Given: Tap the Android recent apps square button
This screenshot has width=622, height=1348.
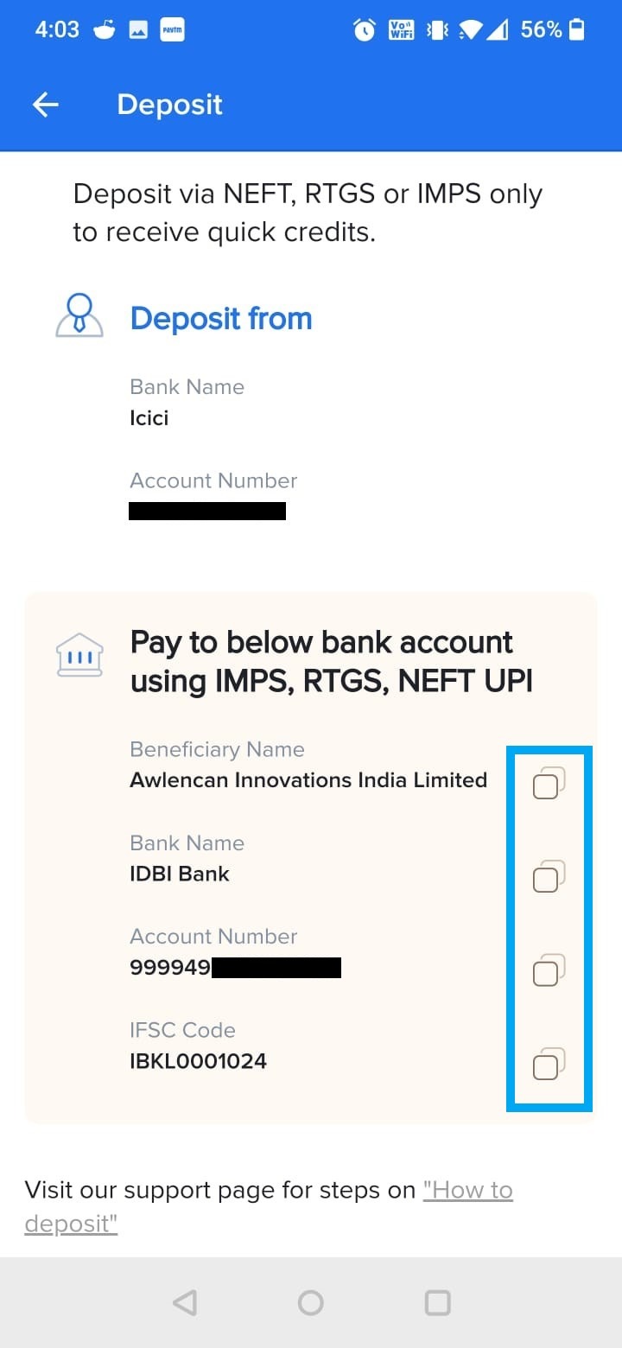Looking at the screenshot, I should pyautogui.click(x=437, y=1302).
